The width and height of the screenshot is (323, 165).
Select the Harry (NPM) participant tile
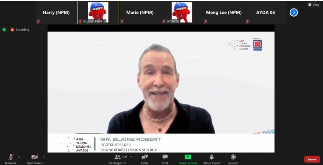coord(56,13)
